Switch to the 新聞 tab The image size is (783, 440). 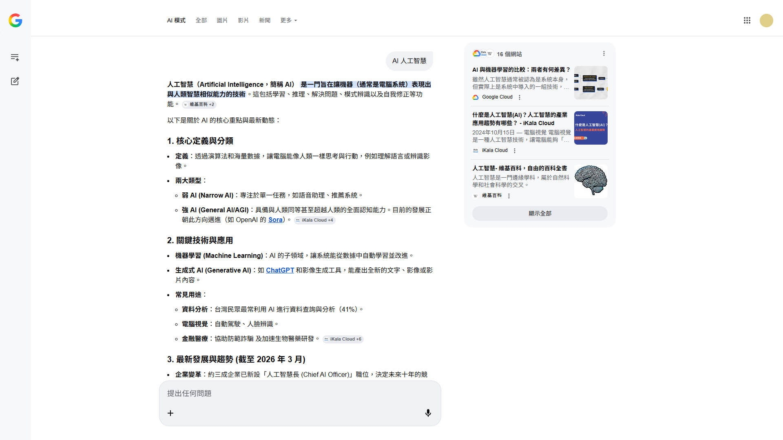[x=264, y=20]
